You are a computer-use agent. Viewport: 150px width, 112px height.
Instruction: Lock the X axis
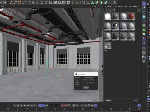pos(37,2)
